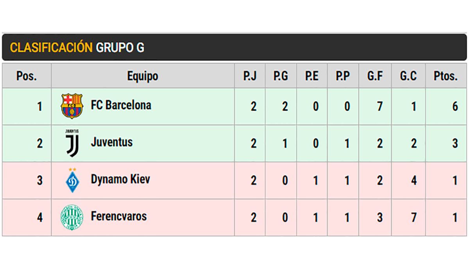Image resolution: width=469 pixels, height=273 pixels.
Task: Sort by the P.J column header
Action: click(250, 76)
